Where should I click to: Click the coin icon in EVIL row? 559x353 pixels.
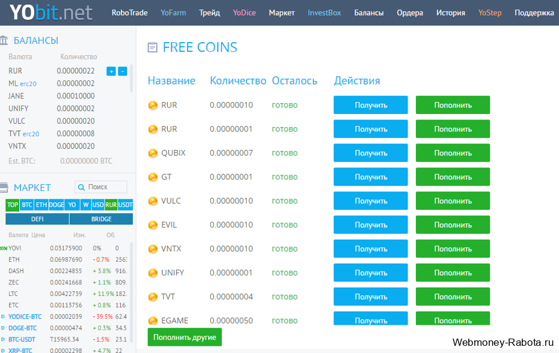[153, 225]
